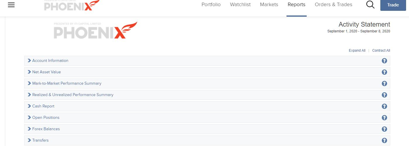Open help icon for Account Information
Screen dimensions: 409x146
pos(384,61)
